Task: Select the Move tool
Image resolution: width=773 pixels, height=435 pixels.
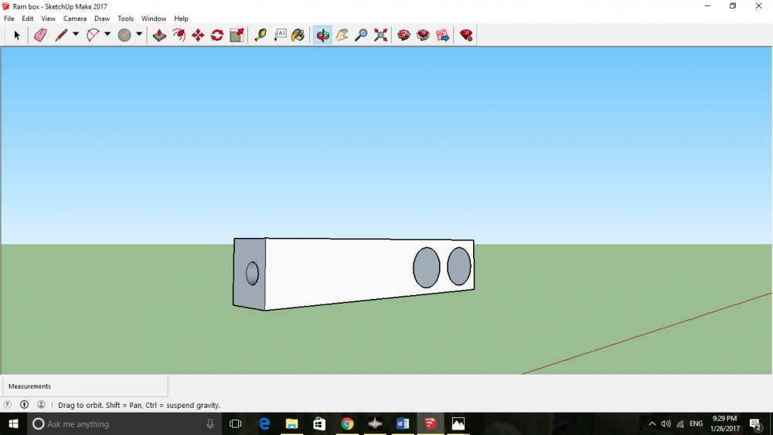Action: tap(198, 35)
